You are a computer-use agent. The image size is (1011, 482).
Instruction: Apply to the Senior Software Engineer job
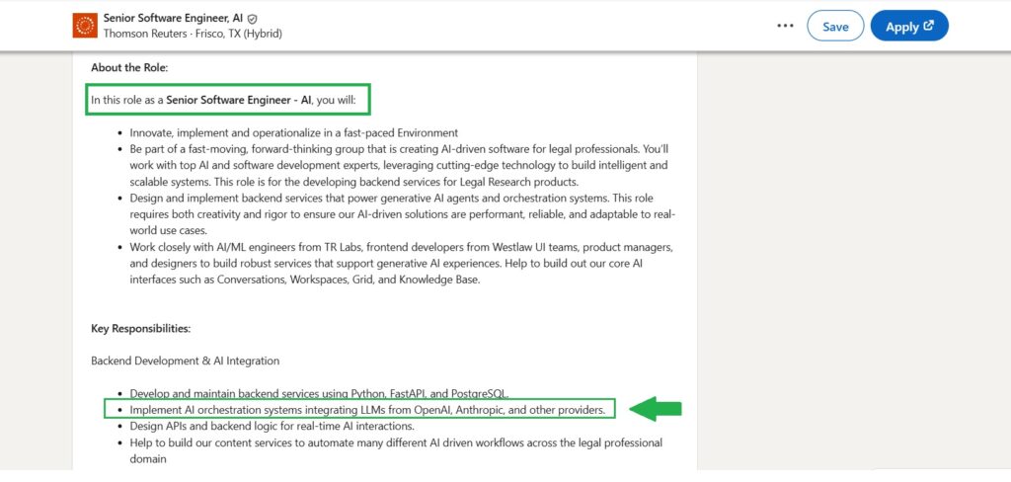pos(909,27)
